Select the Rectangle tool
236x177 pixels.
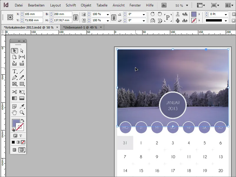tap(22, 84)
